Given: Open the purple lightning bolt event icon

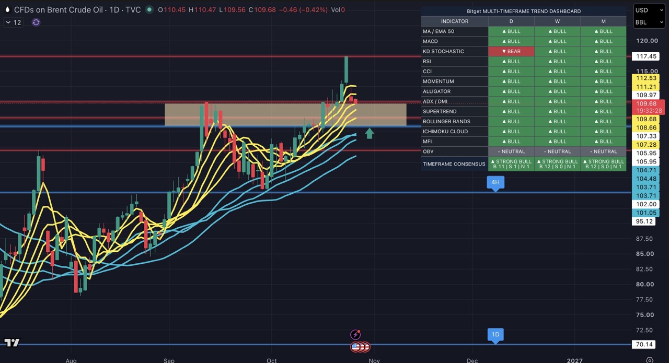Looking at the screenshot, I should coord(356,335).
